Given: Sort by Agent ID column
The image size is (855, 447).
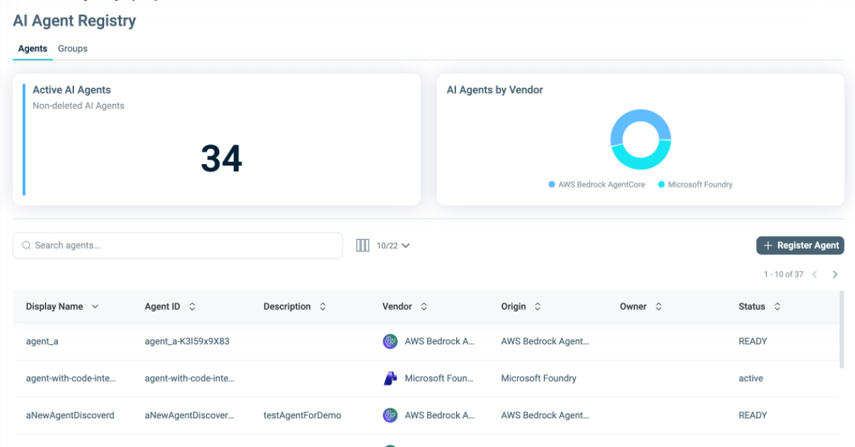Looking at the screenshot, I should point(192,307).
